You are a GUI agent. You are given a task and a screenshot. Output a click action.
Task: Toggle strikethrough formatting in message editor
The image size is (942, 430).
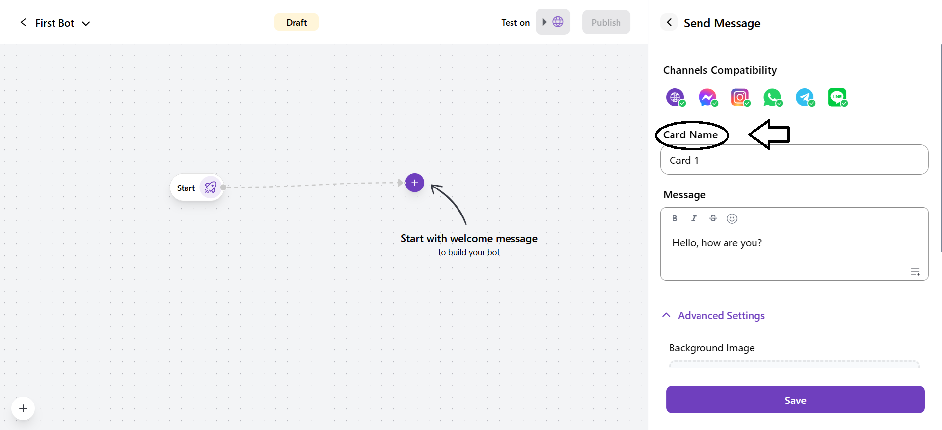click(x=713, y=218)
